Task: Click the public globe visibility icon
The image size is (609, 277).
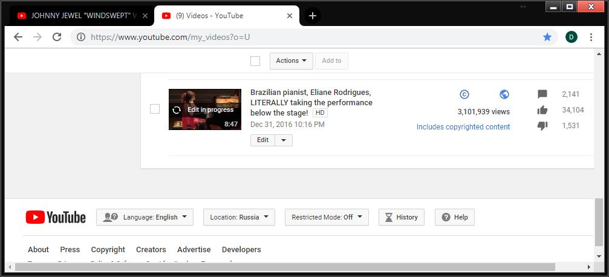Action: coord(504,94)
